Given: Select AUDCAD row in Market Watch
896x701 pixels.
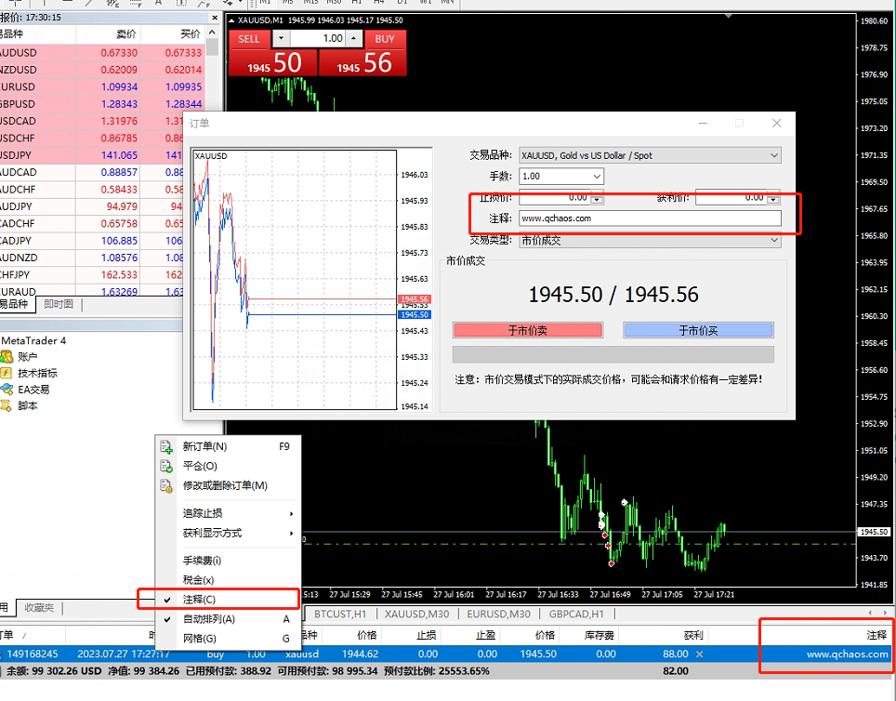Looking at the screenshot, I should [91, 172].
